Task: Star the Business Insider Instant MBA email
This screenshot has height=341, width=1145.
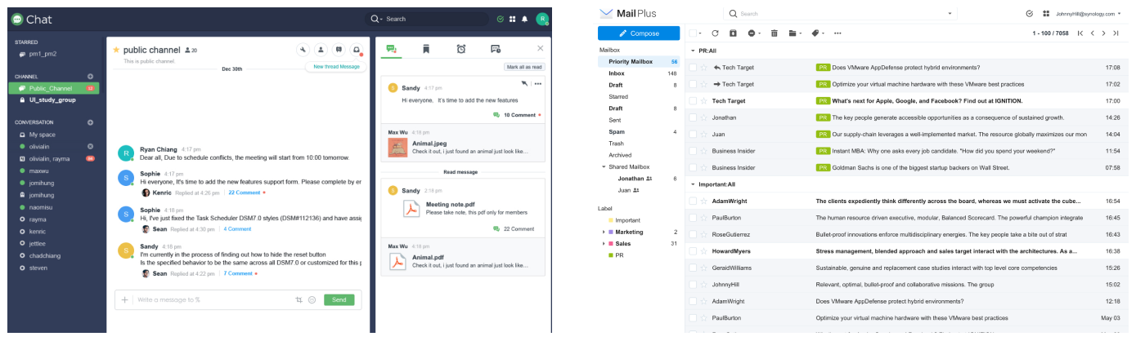Action: pyautogui.click(x=703, y=151)
